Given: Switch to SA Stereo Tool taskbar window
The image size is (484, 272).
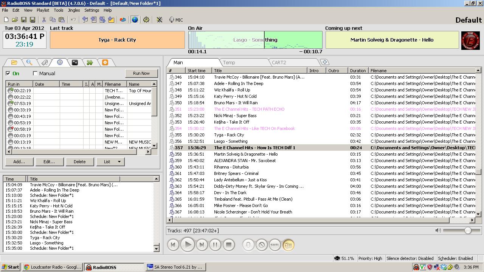Looking at the screenshot, I should pyautogui.click(x=176, y=267).
